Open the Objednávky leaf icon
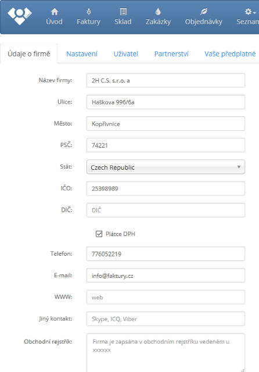 click(204, 12)
